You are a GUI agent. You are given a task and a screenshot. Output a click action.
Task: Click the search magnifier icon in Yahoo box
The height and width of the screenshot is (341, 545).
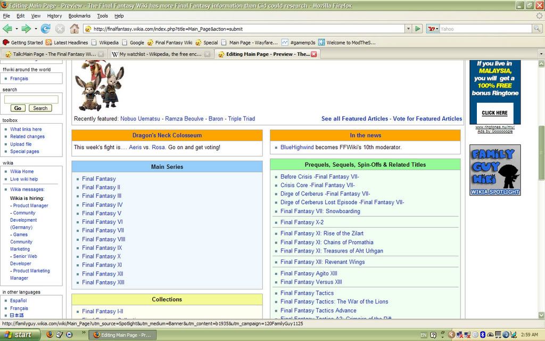[537, 29]
